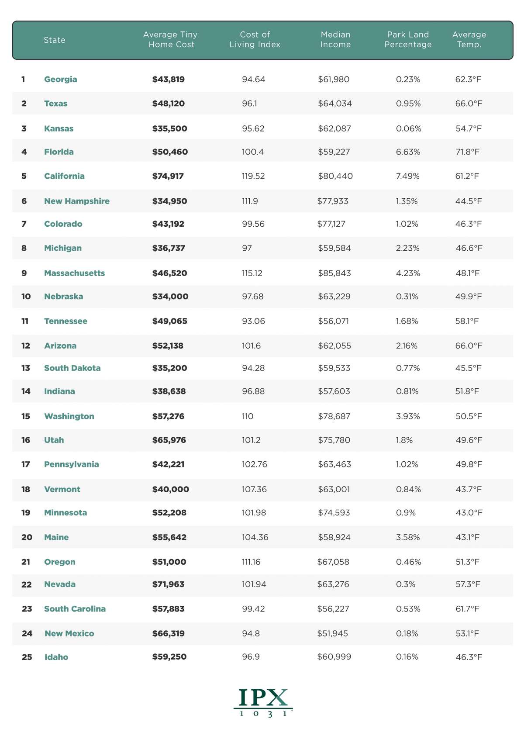Click the Median Income column header
524x743 pixels.
pyautogui.click(x=336, y=39)
